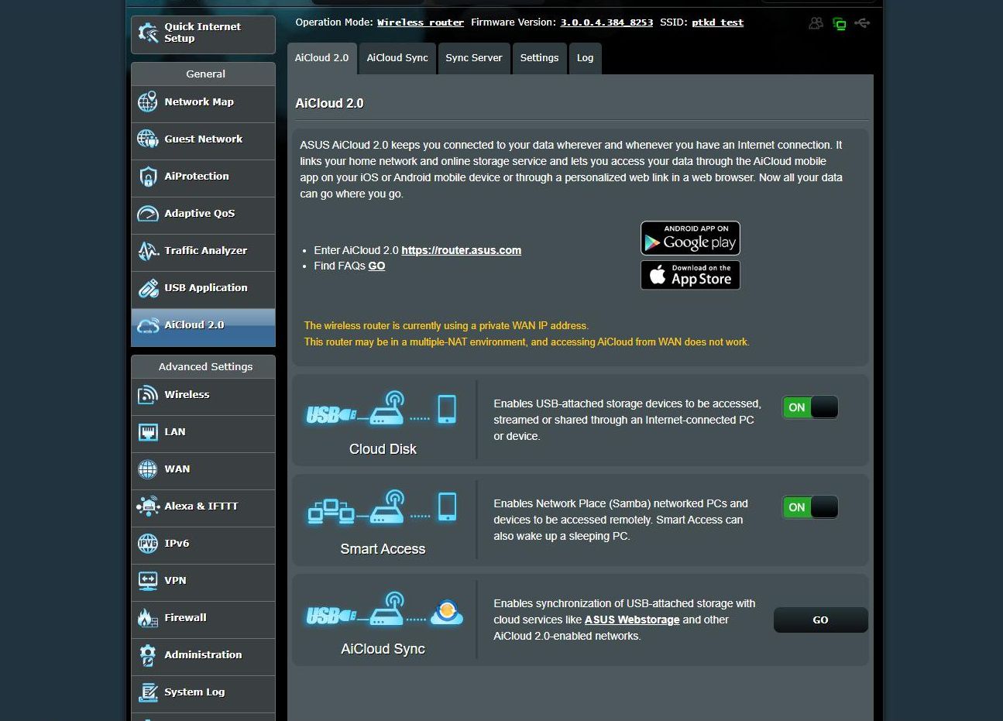Screen dimensions: 1003x721
Task: Click the Alexa & IFTTT icon
Action: [147, 506]
